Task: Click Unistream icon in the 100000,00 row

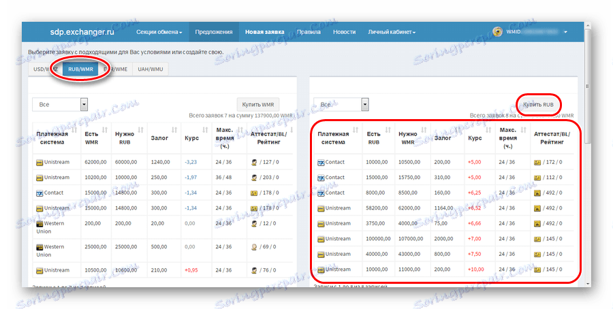Action: click(321, 239)
